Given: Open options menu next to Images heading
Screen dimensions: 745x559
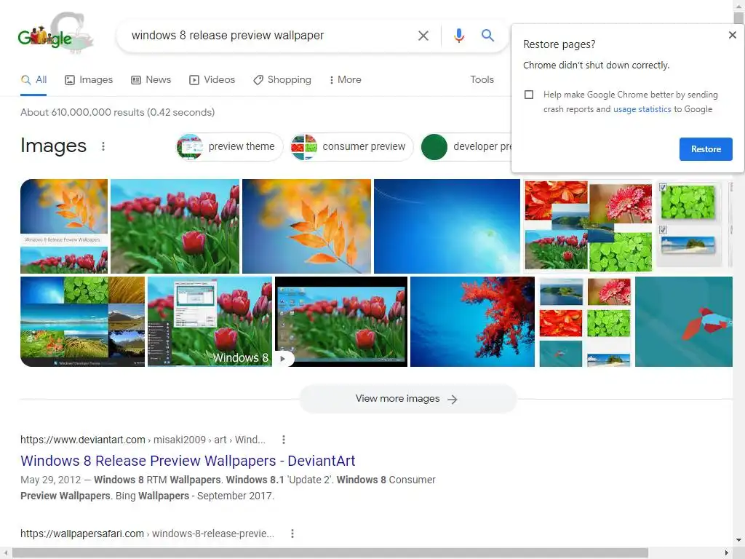Looking at the screenshot, I should pyautogui.click(x=103, y=146).
